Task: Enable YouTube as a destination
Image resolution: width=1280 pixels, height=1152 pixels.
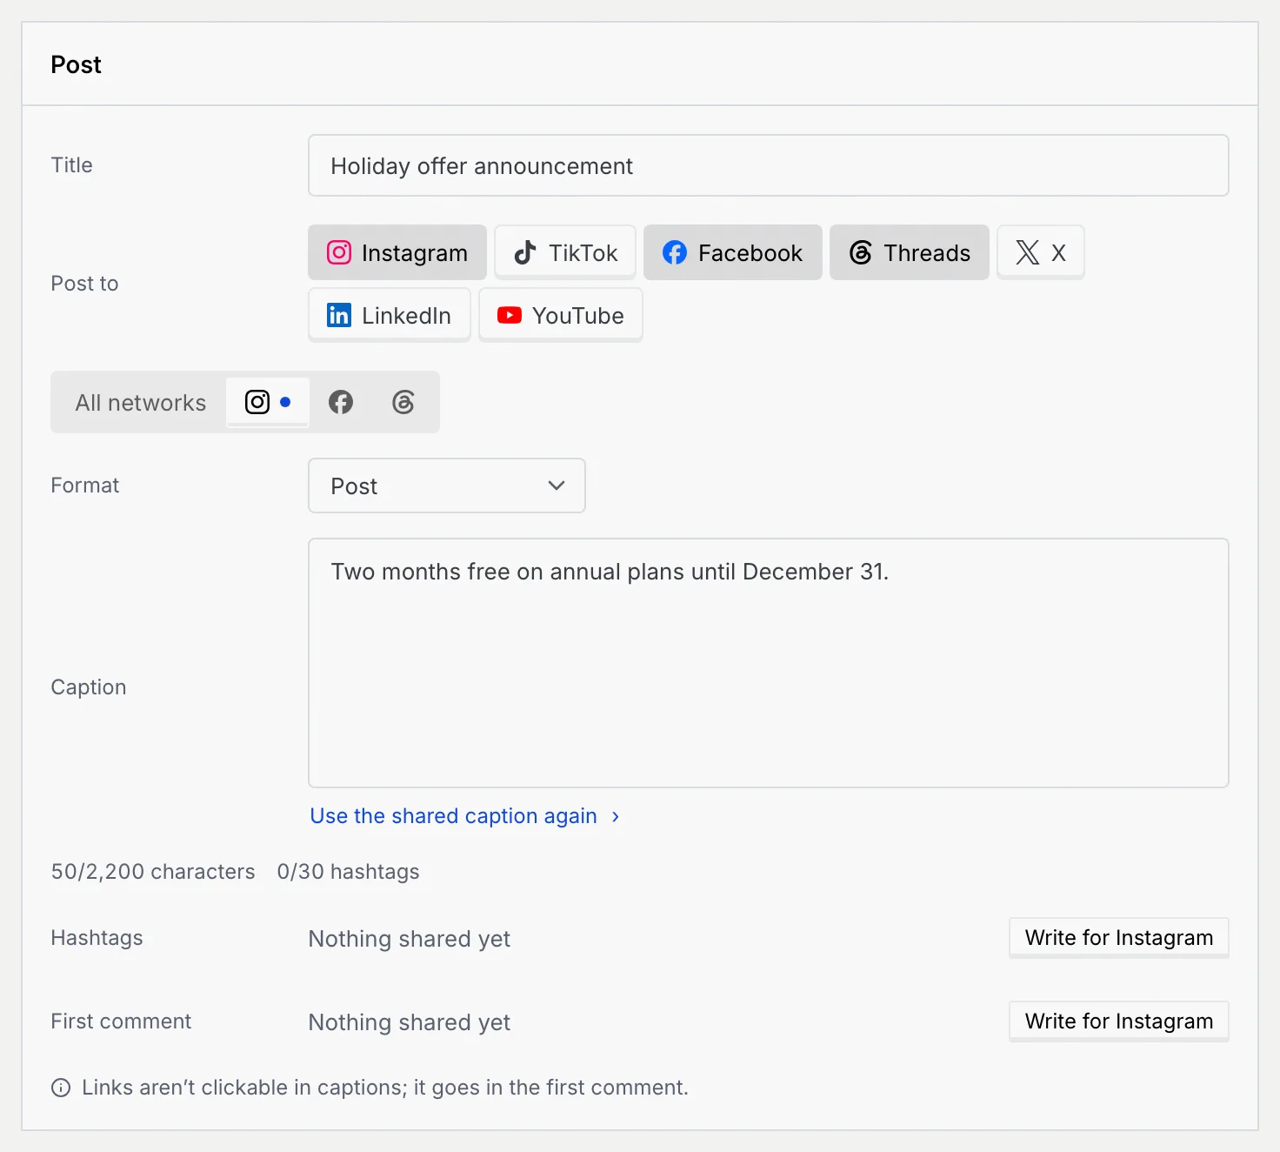Action: pyautogui.click(x=561, y=315)
